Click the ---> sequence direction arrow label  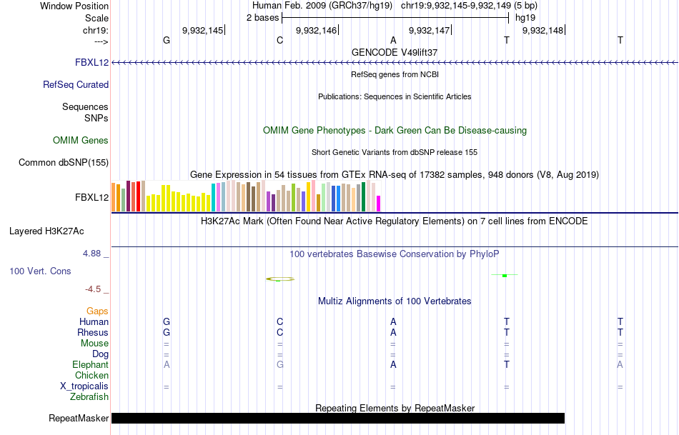pyautogui.click(x=101, y=41)
